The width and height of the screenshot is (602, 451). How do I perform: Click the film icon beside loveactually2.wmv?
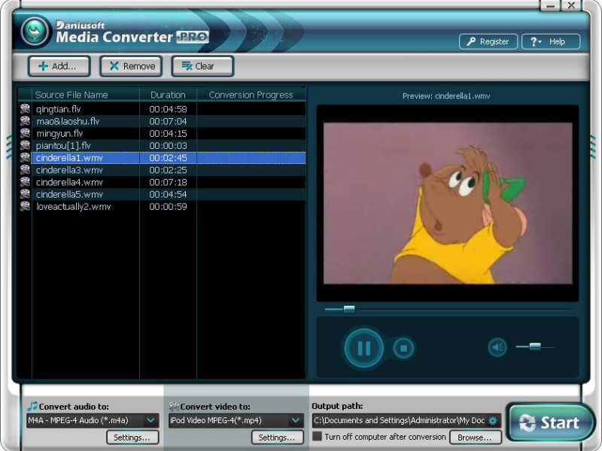click(x=25, y=206)
